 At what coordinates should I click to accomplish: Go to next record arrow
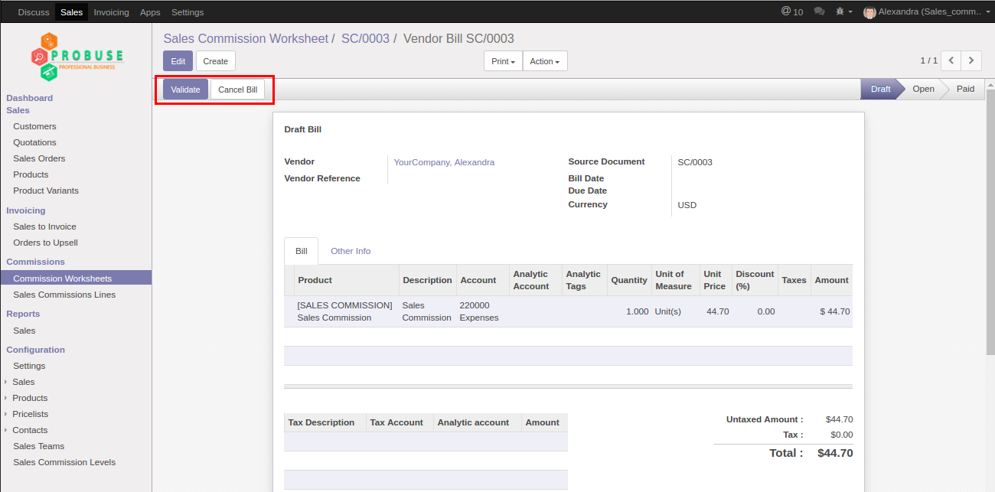[x=971, y=60]
